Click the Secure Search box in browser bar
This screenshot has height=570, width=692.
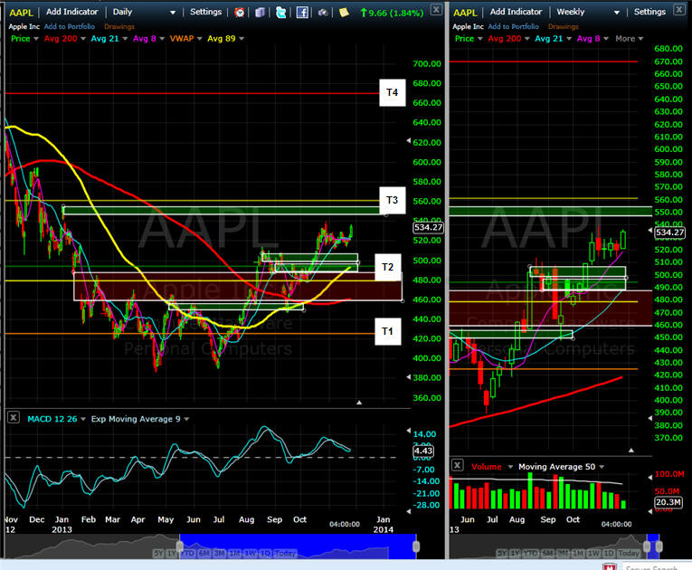tap(657, 567)
